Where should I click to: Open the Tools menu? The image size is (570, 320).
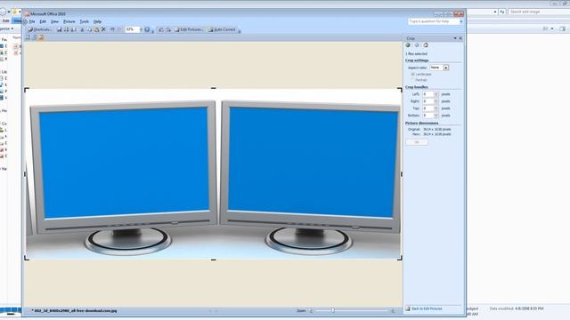pos(85,21)
